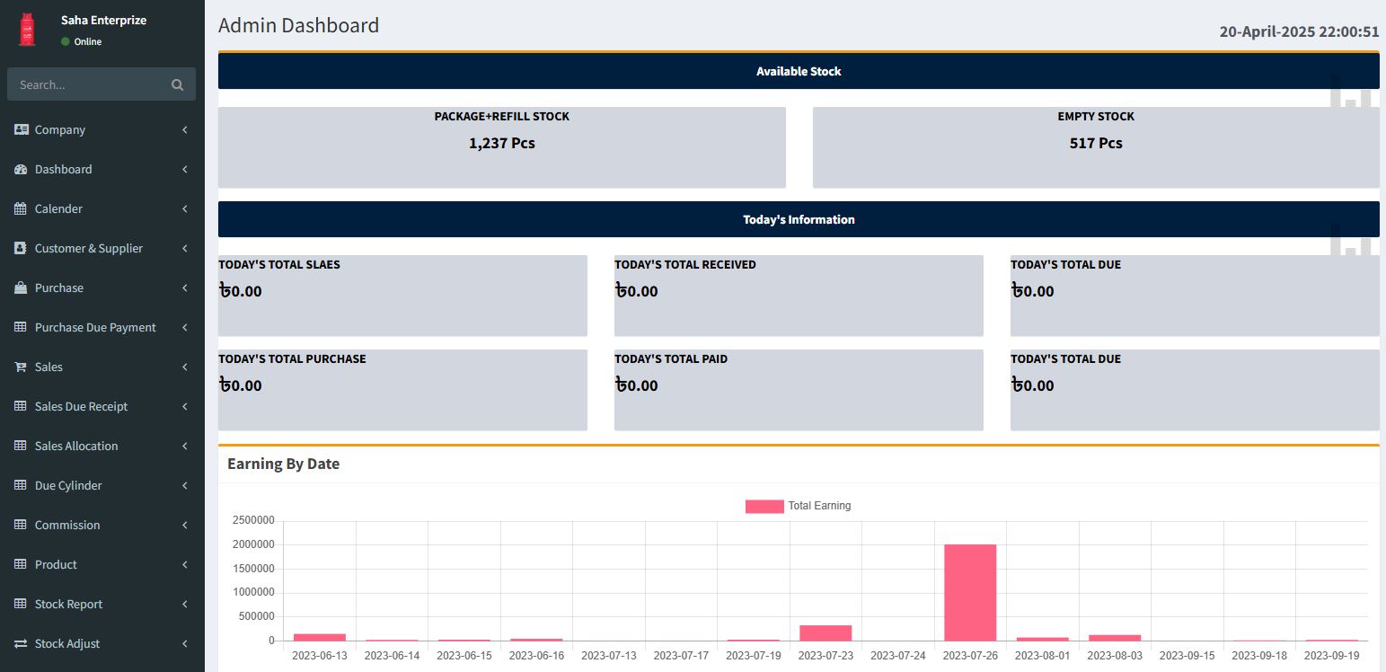Open the Sales Allocation menu item
The height and width of the screenshot is (672, 1386).
click(102, 446)
